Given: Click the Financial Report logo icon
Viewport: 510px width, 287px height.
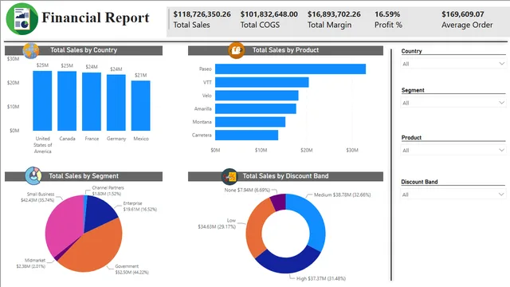Looking at the screenshot, I should [22, 18].
